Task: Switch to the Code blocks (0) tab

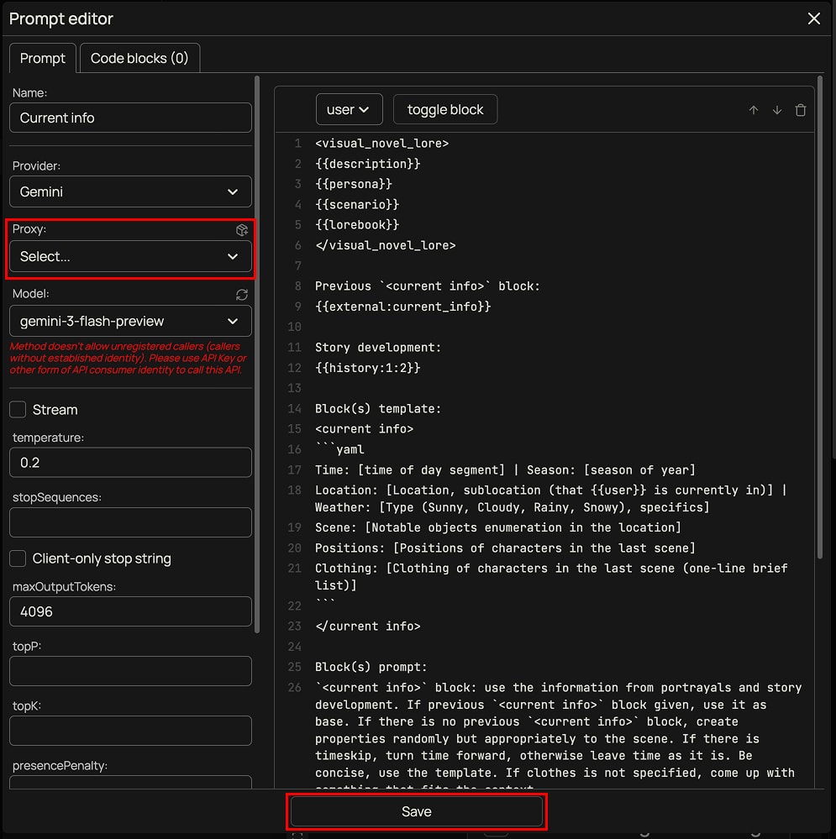Action: [139, 58]
